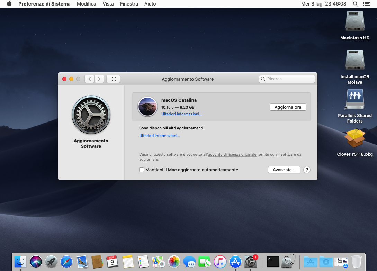Open the Aiuto menu

click(x=150, y=4)
